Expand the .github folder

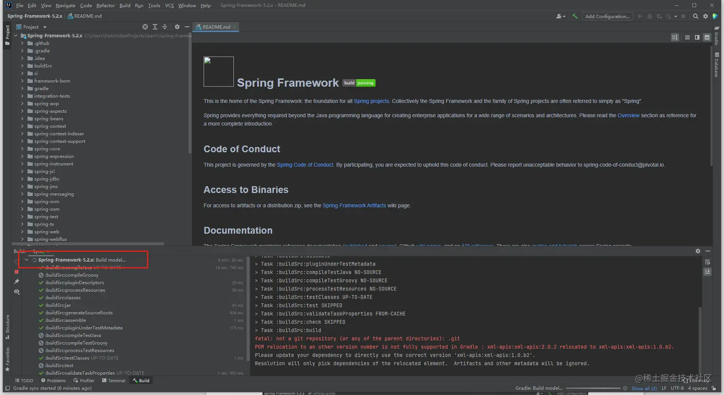(23, 43)
